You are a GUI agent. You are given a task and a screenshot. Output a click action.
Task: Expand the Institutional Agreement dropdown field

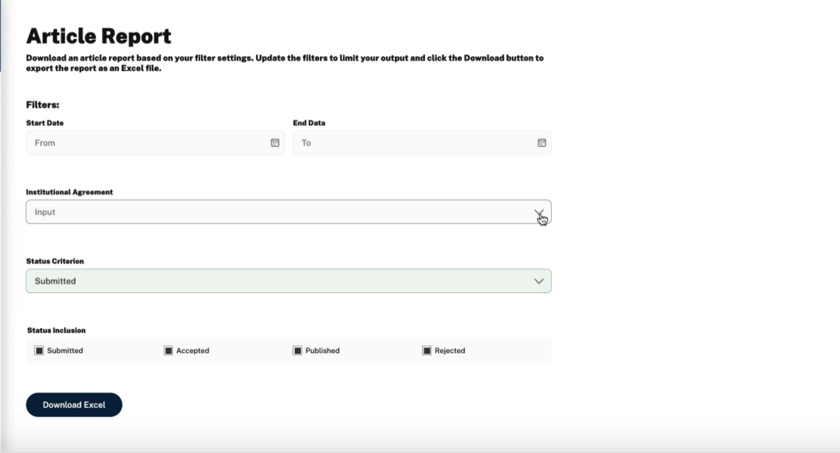pos(279,212)
